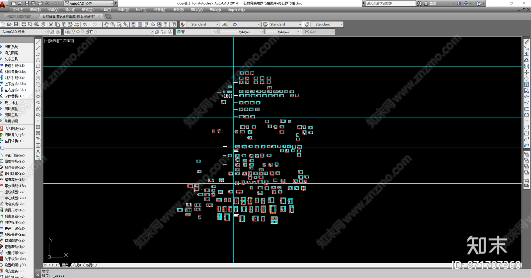Toggle layer 0 lock padlock icon
The width and height of the screenshot is (531, 278).
tap(87, 32)
